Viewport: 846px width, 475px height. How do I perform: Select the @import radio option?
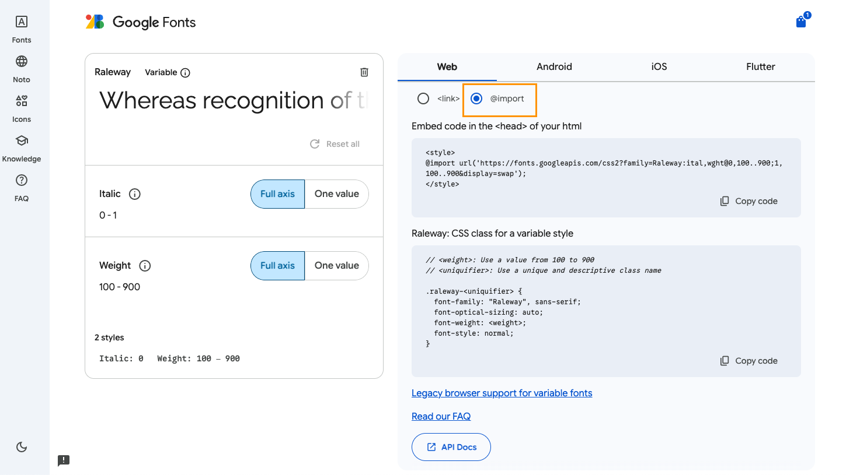(x=476, y=98)
